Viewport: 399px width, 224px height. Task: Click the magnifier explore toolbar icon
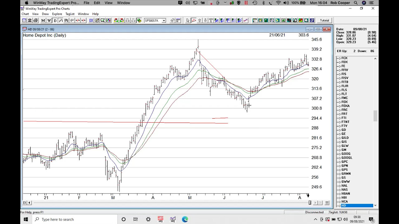[103, 21]
